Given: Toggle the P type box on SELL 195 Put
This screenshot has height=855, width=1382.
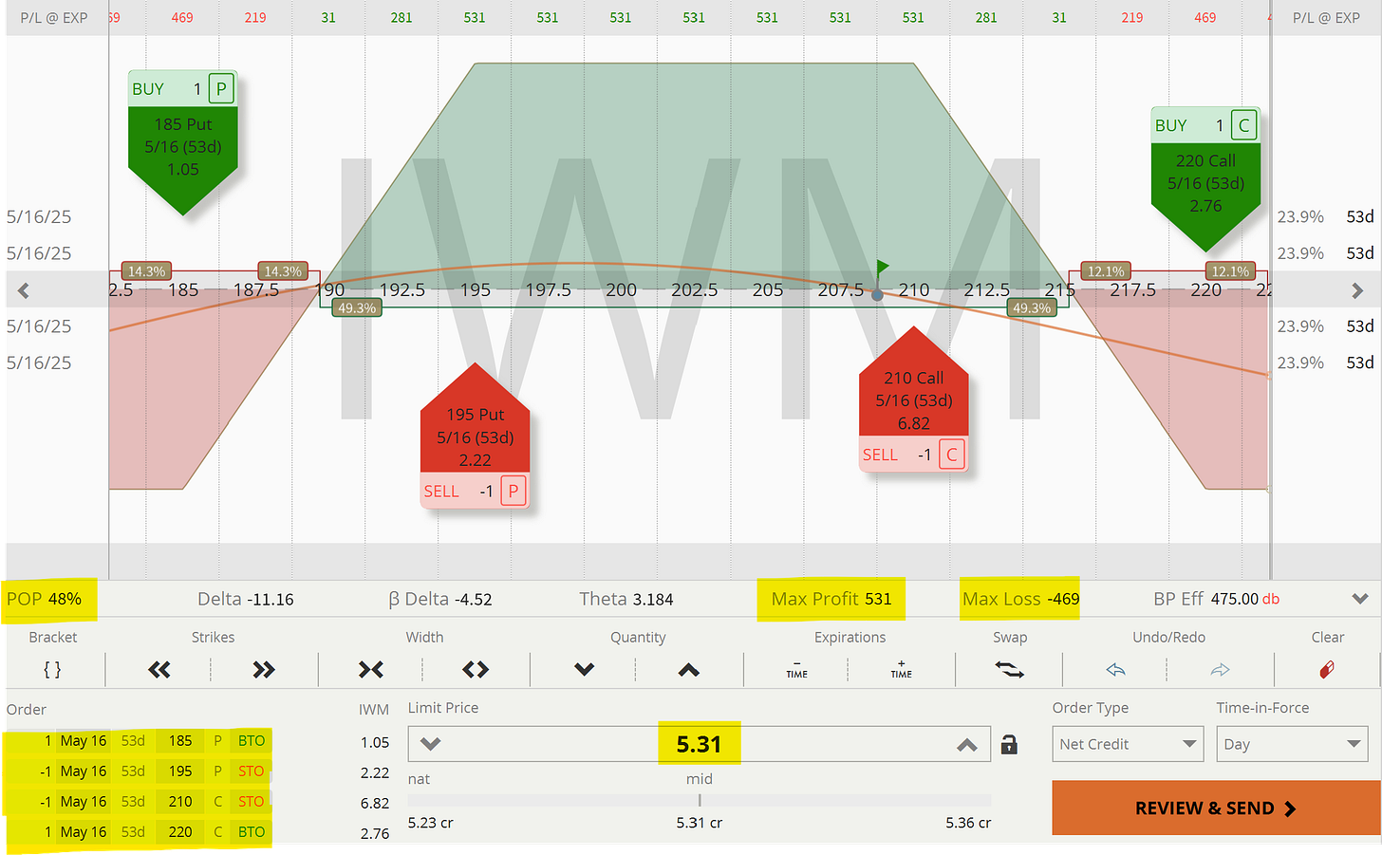Looking at the screenshot, I should pyautogui.click(x=514, y=491).
